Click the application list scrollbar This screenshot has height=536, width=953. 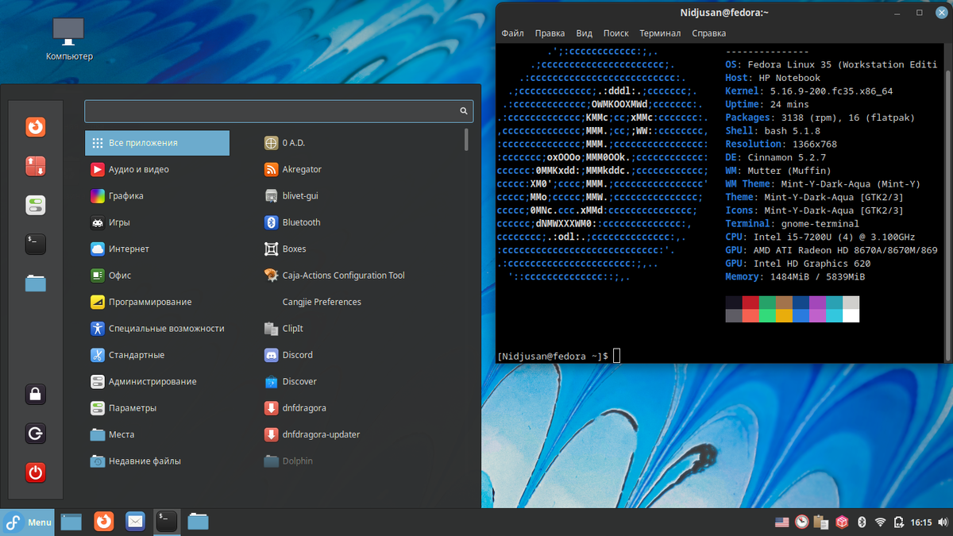pos(466,141)
